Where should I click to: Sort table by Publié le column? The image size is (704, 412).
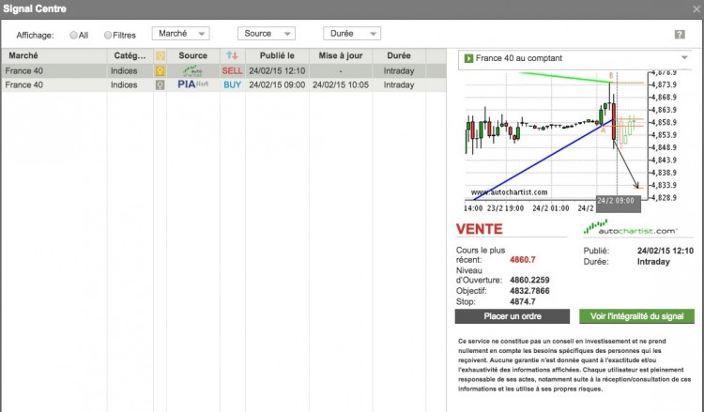(277, 55)
